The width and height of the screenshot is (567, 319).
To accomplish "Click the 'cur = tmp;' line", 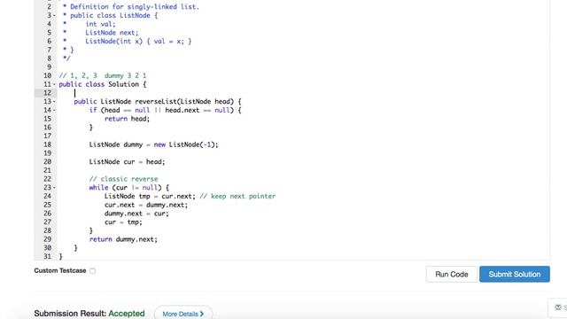I will click(x=123, y=222).
